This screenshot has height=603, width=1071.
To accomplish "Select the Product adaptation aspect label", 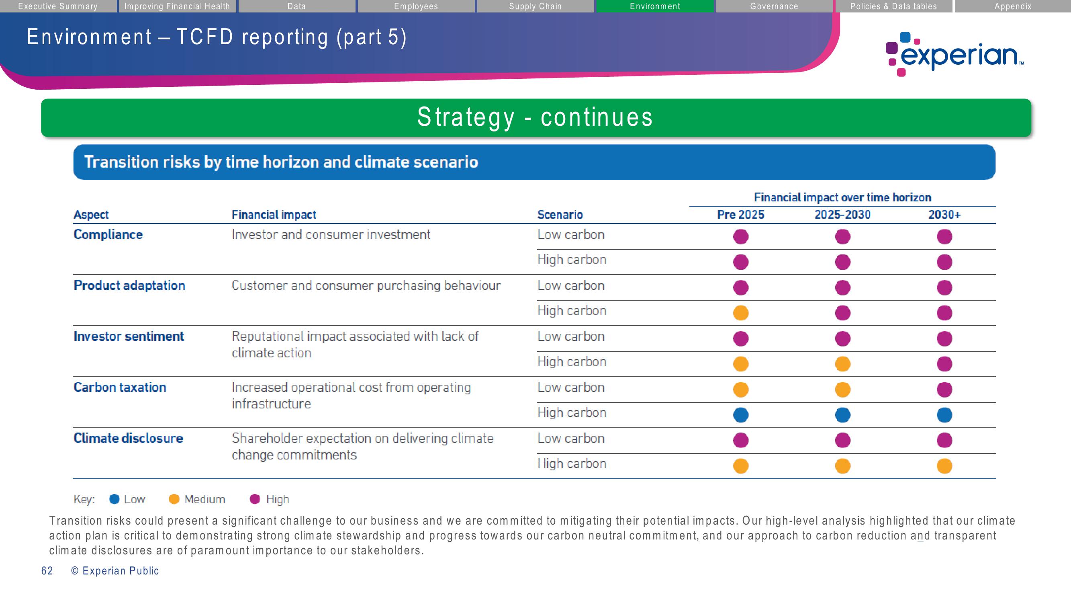I will pos(129,285).
